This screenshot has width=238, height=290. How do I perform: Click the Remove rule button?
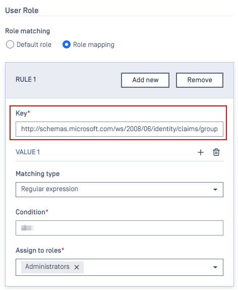(x=200, y=80)
